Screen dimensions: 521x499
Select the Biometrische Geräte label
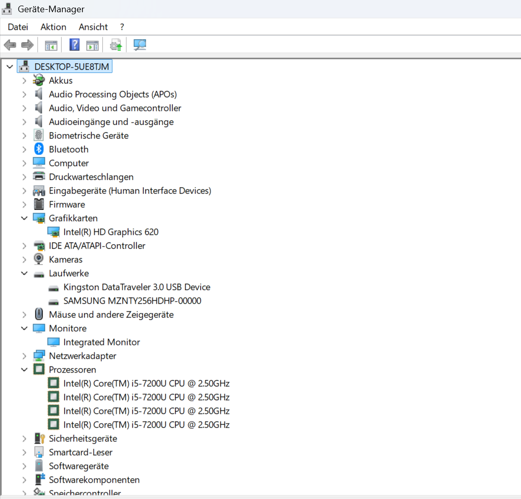[89, 136]
